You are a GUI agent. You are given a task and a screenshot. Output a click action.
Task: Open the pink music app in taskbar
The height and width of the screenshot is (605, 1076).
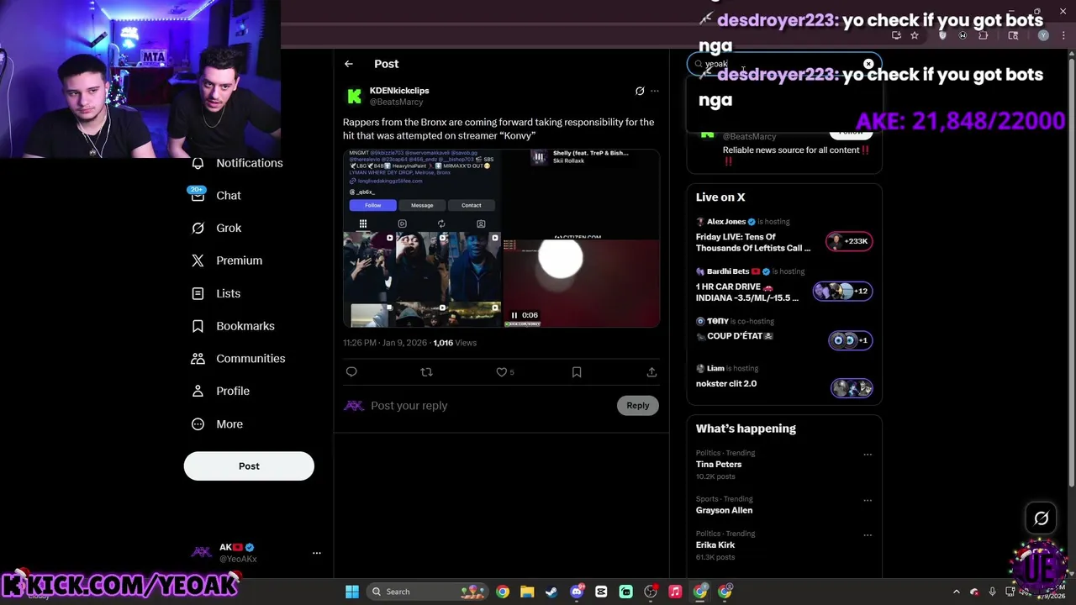coord(675,592)
